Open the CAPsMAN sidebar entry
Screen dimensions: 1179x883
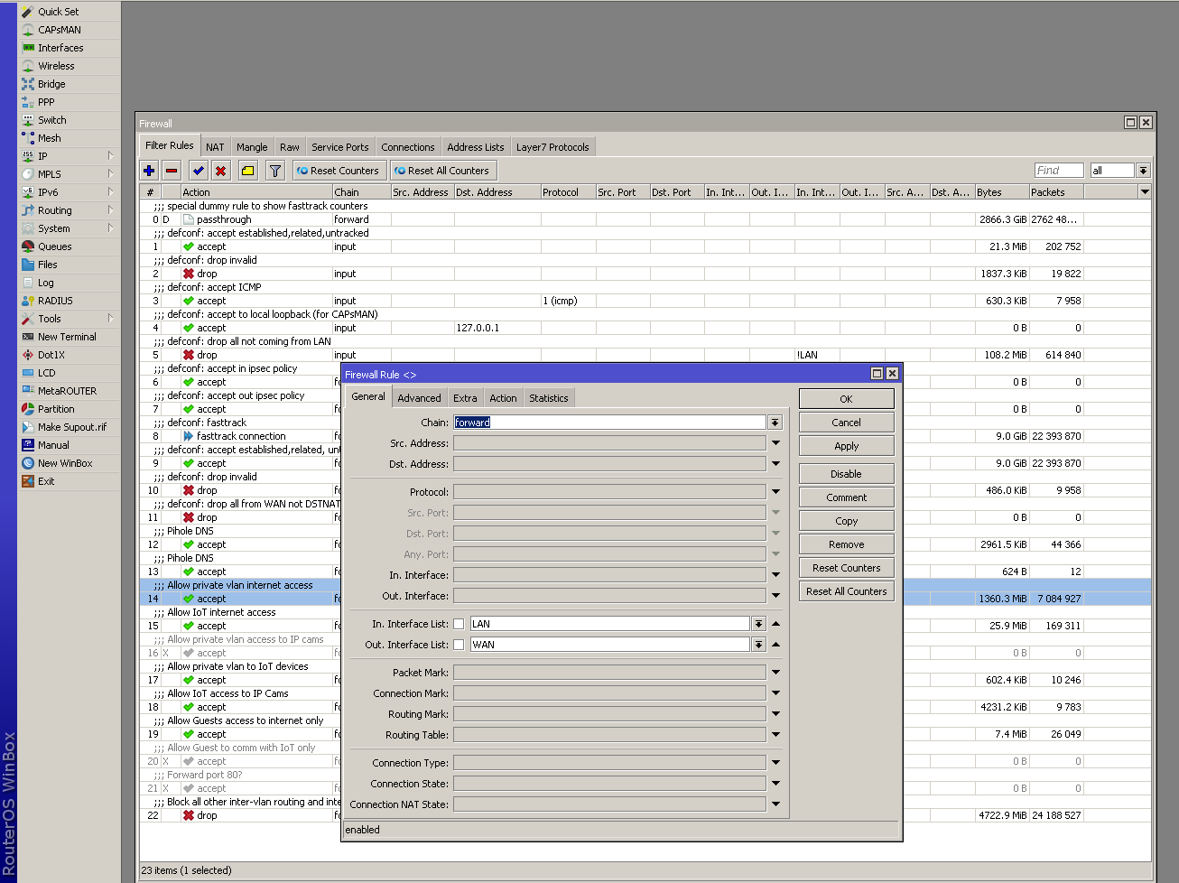(x=59, y=30)
